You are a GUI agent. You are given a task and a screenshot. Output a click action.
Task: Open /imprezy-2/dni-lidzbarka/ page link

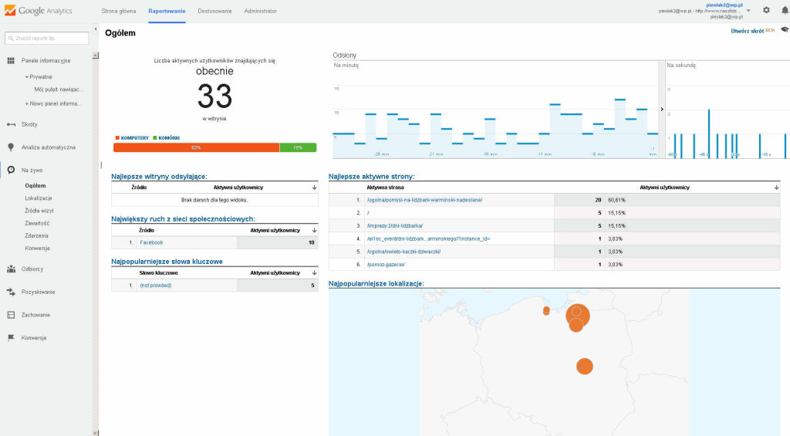pos(395,226)
